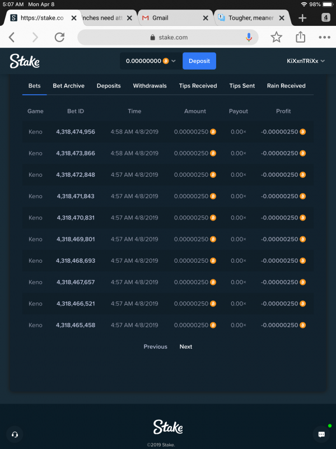Show the tab switcher with count 4

pyautogui.click(x=326, y=17)
